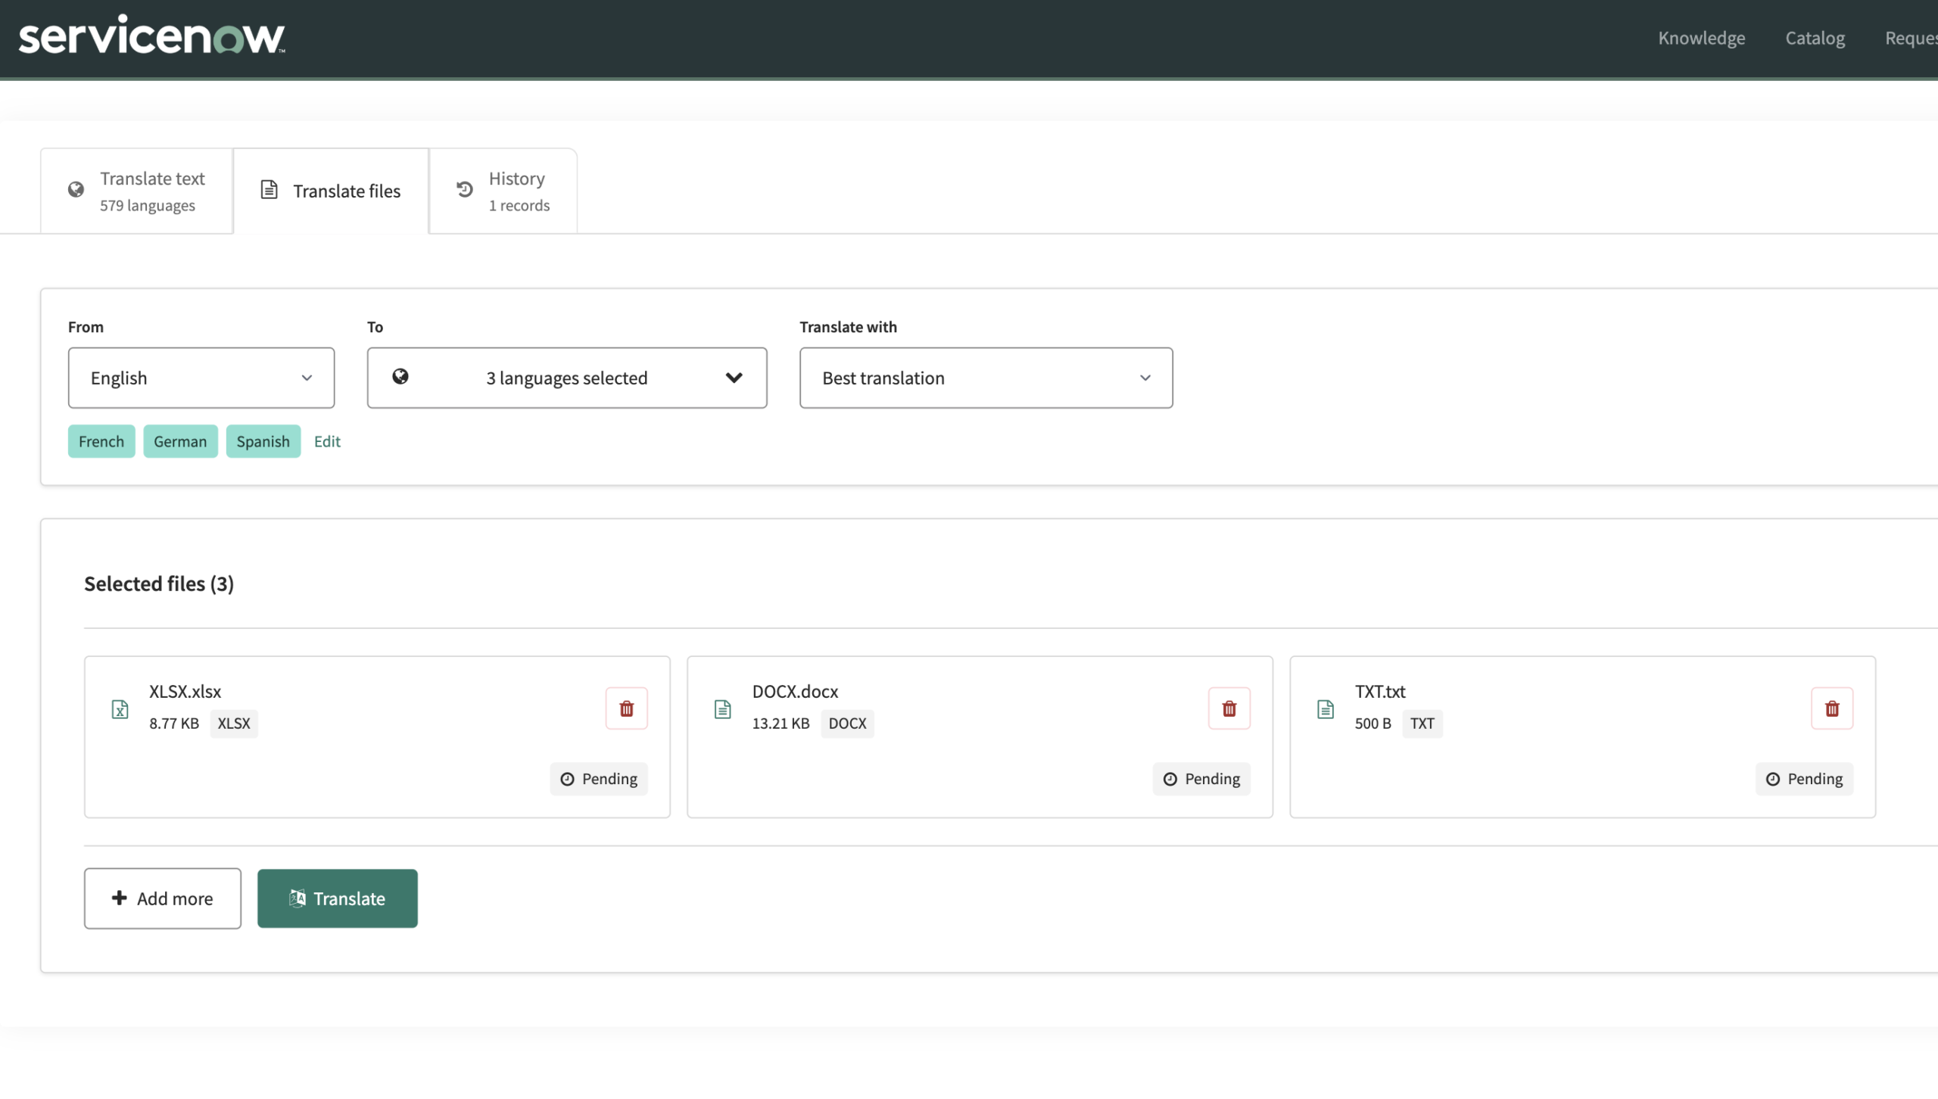Select the Translate files tab
The width and height of the screenshot is (1938, 1099).
coord(331,191)
